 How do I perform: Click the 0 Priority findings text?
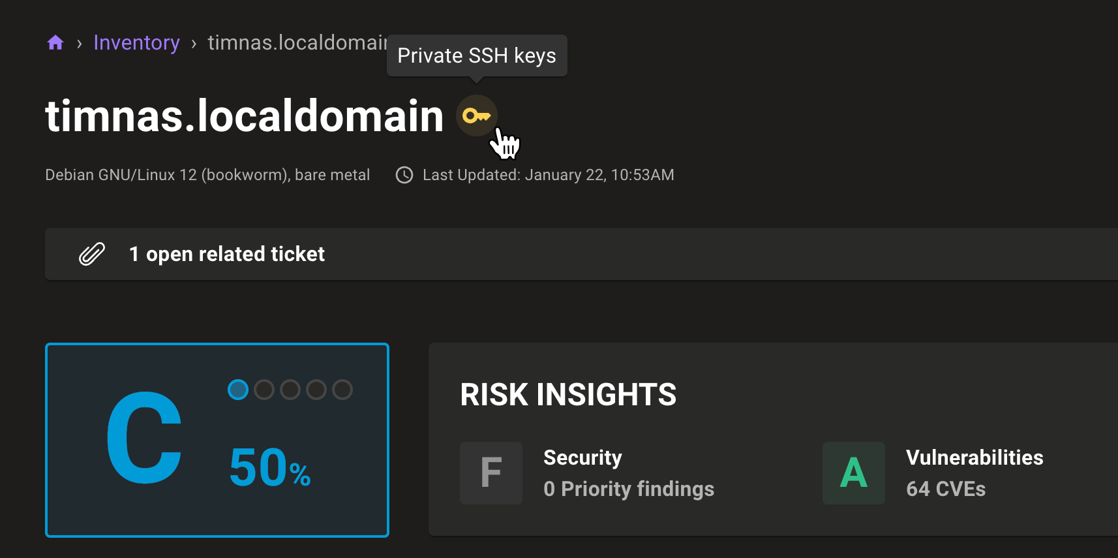click(628, 488)
